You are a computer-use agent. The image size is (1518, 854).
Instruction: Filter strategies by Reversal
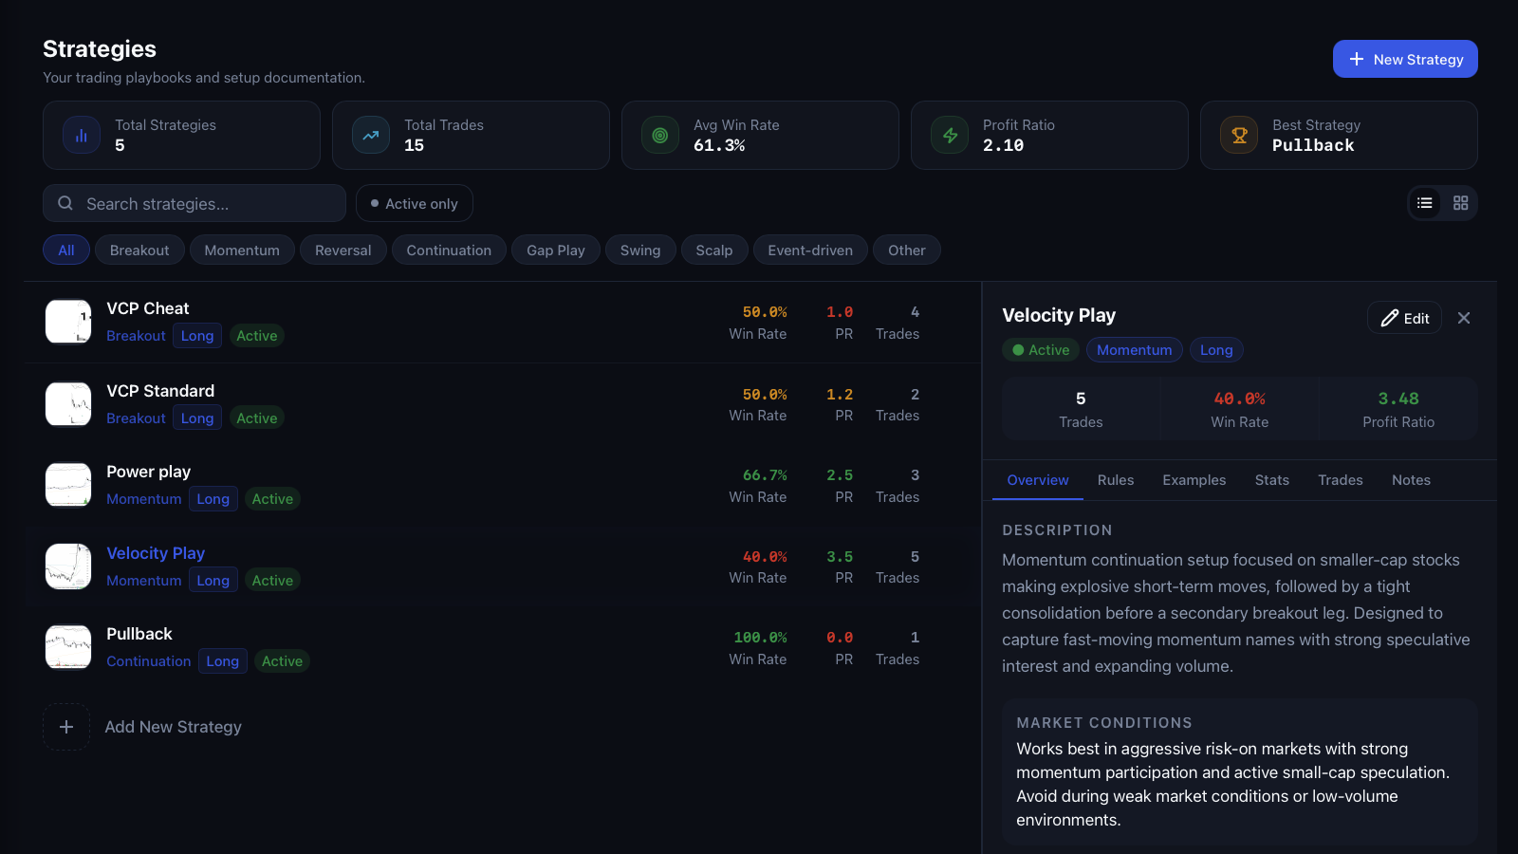pos(343,251)
